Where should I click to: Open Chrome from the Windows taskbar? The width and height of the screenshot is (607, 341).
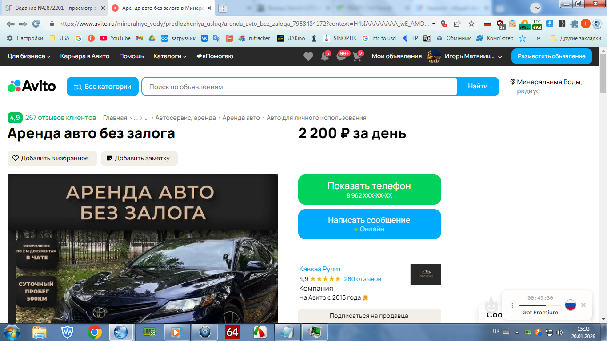pos(94,332)
